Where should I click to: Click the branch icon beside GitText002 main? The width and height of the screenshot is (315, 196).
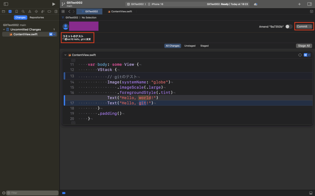pos(63,4)
